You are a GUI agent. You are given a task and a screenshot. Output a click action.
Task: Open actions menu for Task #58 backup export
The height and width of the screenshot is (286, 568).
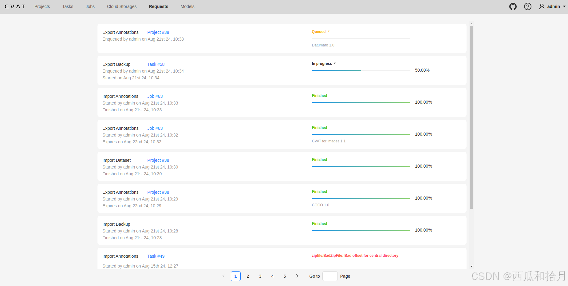458,71
